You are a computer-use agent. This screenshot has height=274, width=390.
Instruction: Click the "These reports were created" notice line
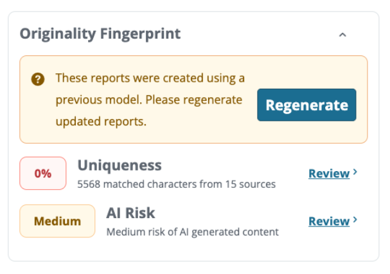coord(150,78)
